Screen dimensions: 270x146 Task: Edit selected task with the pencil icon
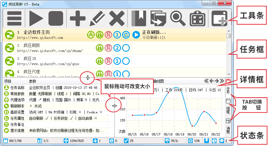[x=97, y=18]
